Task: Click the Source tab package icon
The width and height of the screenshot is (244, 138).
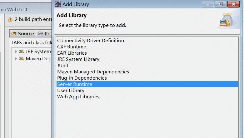Action: [x=14, y=33]
